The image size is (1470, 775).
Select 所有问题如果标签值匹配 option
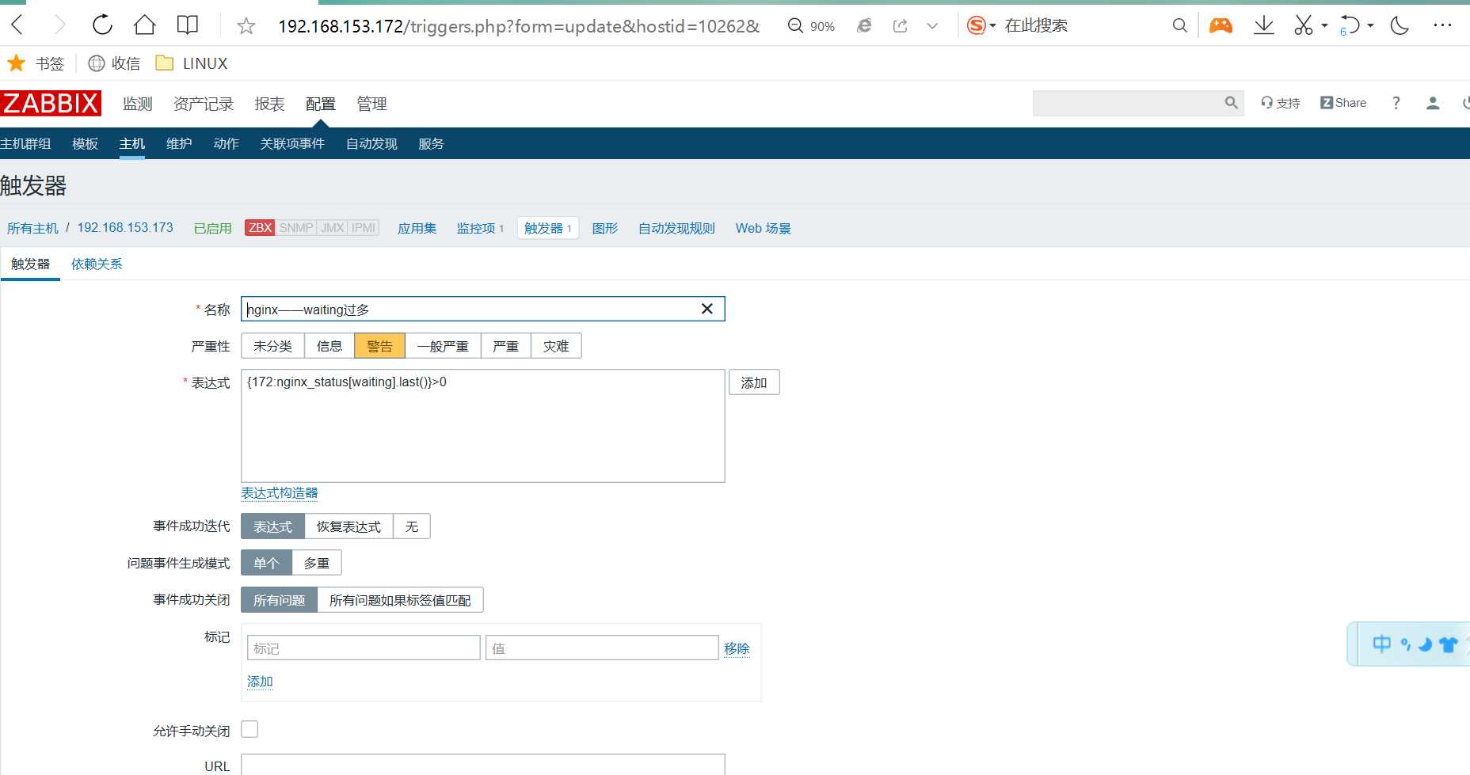point(400,600)
